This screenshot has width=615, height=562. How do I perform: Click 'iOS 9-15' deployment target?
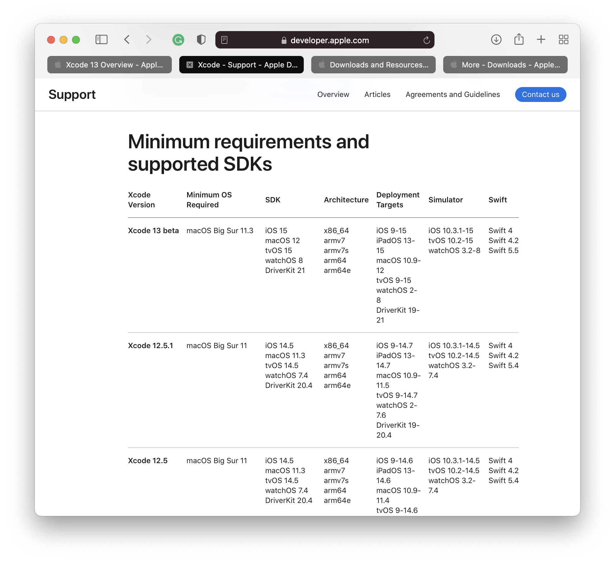click(x=391, y=231)
